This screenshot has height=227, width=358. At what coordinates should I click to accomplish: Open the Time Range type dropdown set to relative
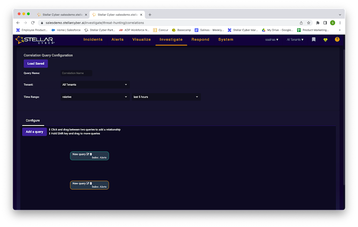click(94, 97)
